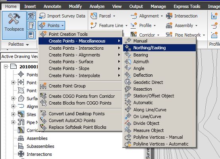Viewport: 220px width, 159px height.
Task: Select Manual point creation
Action: tap(159, 41)
